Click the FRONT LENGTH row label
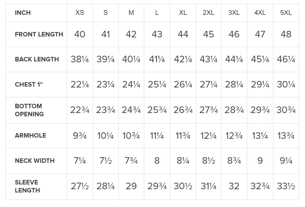 coord(39,34)
